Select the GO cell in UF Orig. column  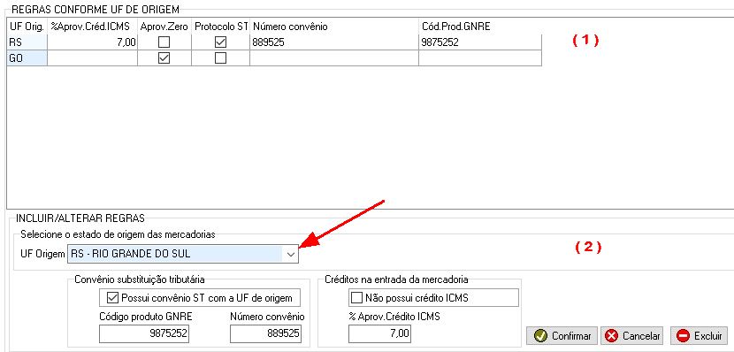[x=27, y=58]
